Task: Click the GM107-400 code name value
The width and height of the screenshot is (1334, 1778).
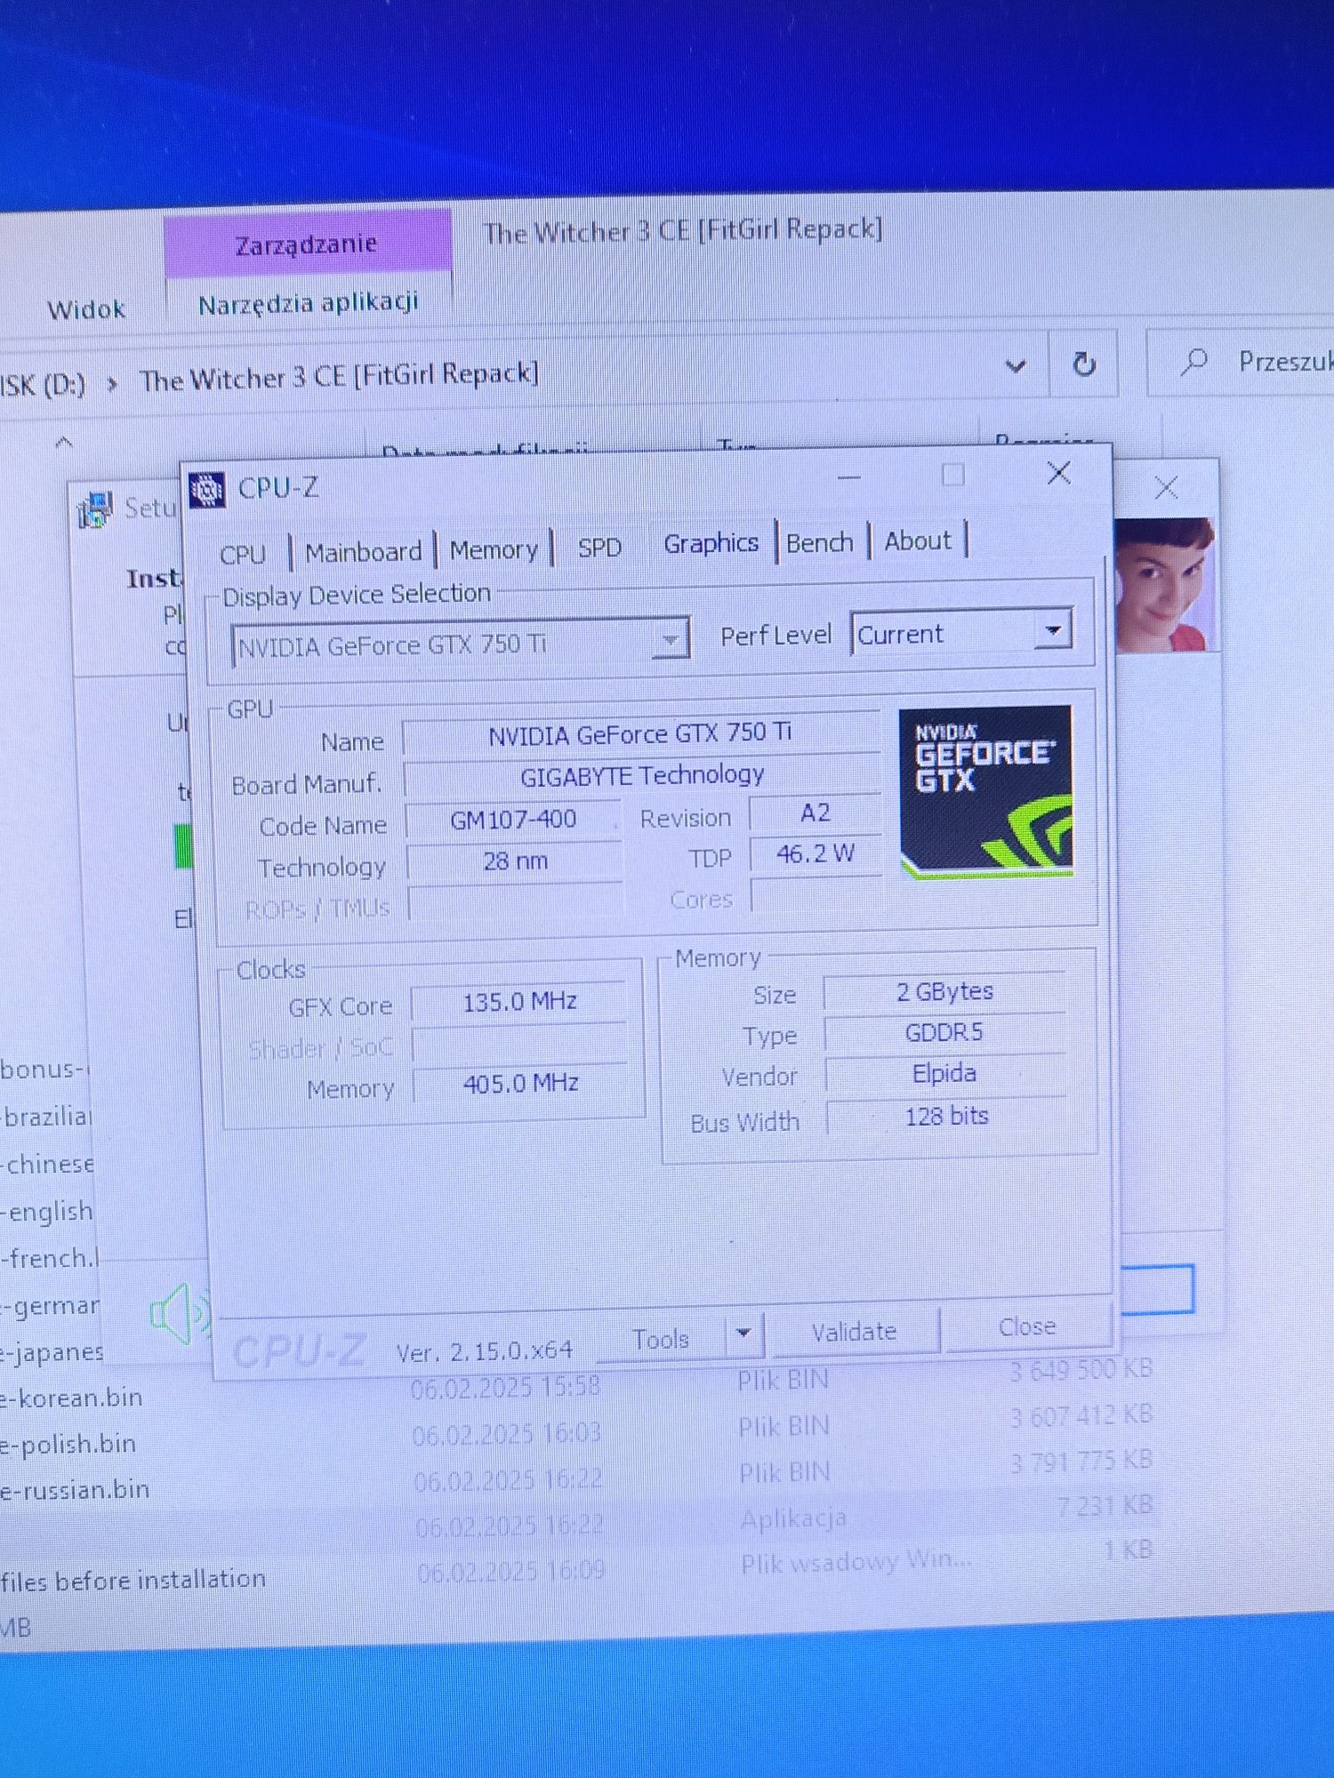Action: (513, 819)
